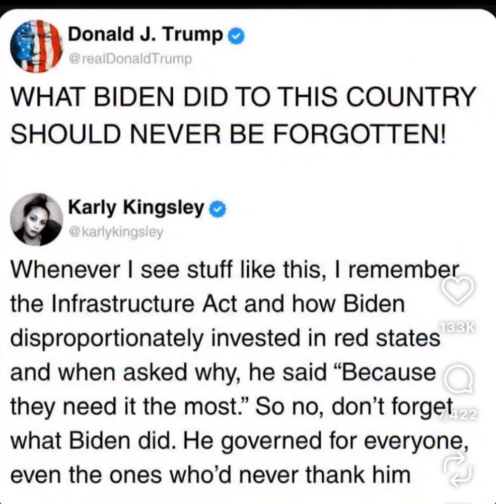This screenshot has width=496, height=504.
Task: Open comments via the speech bubble icon
Action: point(458,380)
